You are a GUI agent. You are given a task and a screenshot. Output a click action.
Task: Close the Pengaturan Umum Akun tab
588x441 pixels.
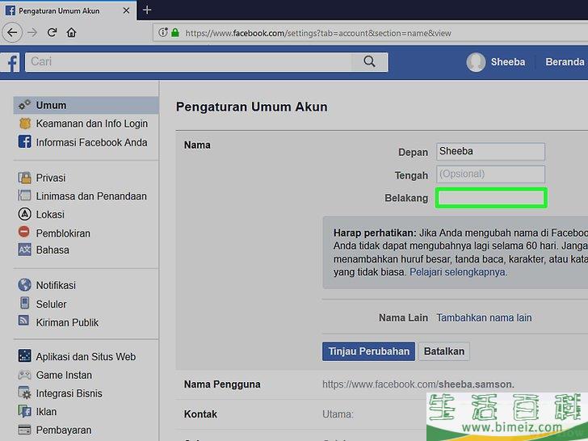click(x=126, y=10)
